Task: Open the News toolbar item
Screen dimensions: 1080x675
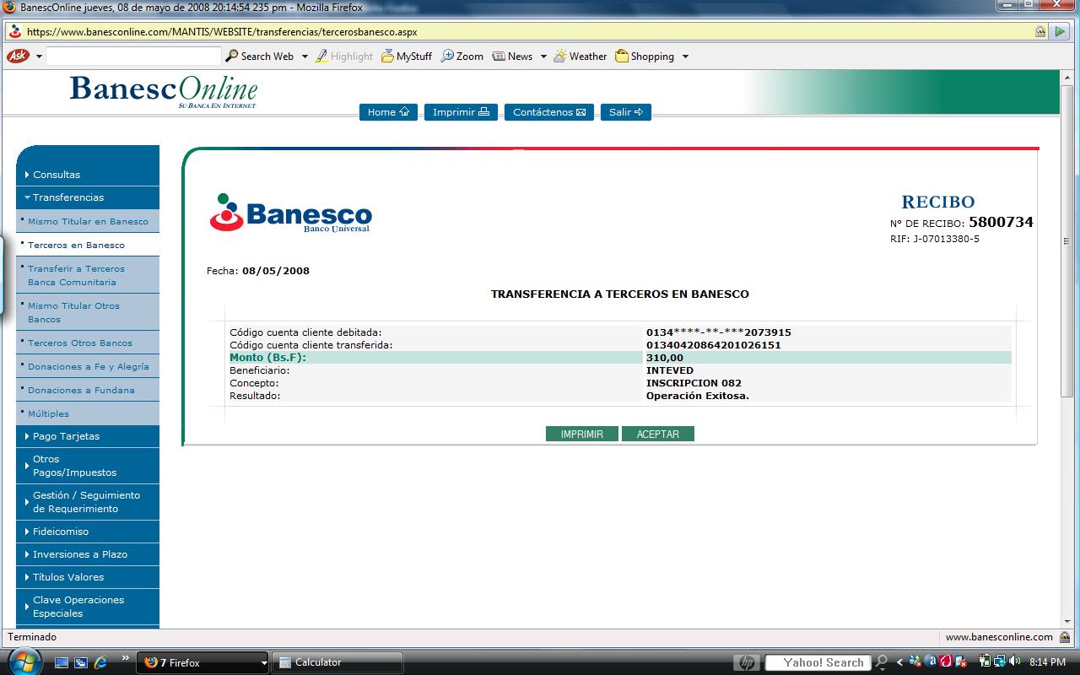Action: click(512, 57)
